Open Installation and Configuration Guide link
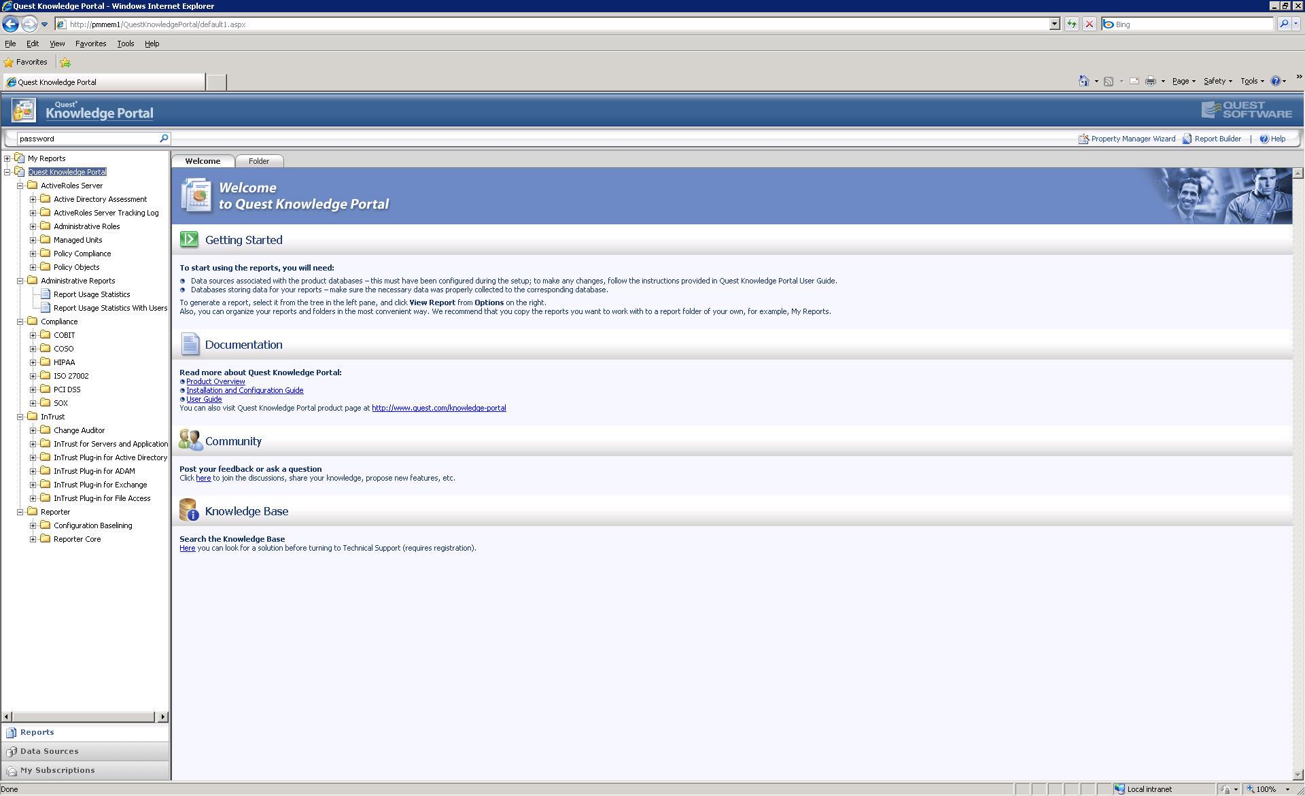Viewport: 1305px width, 796px height. 245,390
